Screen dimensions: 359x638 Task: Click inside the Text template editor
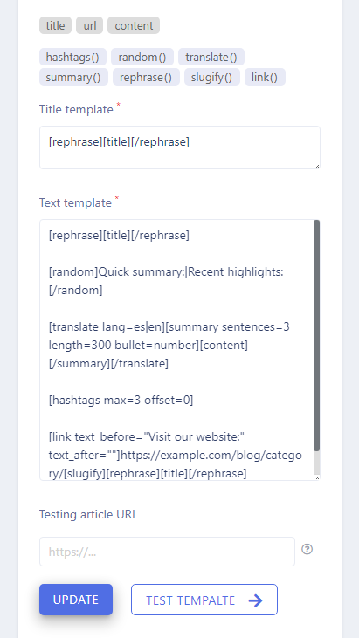coord(176,350)
